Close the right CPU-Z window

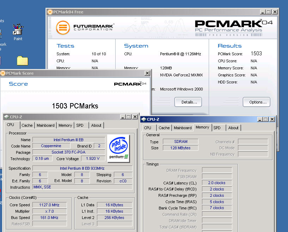point(272,119)
